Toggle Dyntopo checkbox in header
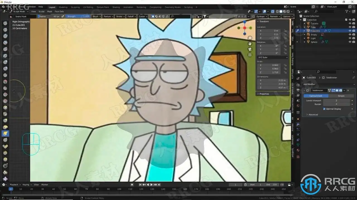The height and width of the screenshot is (200, 357). tap(254, 16)
